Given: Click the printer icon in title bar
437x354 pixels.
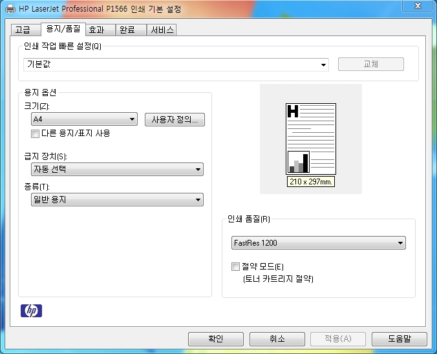Looking at the screenshot, I should click(10, 9).
